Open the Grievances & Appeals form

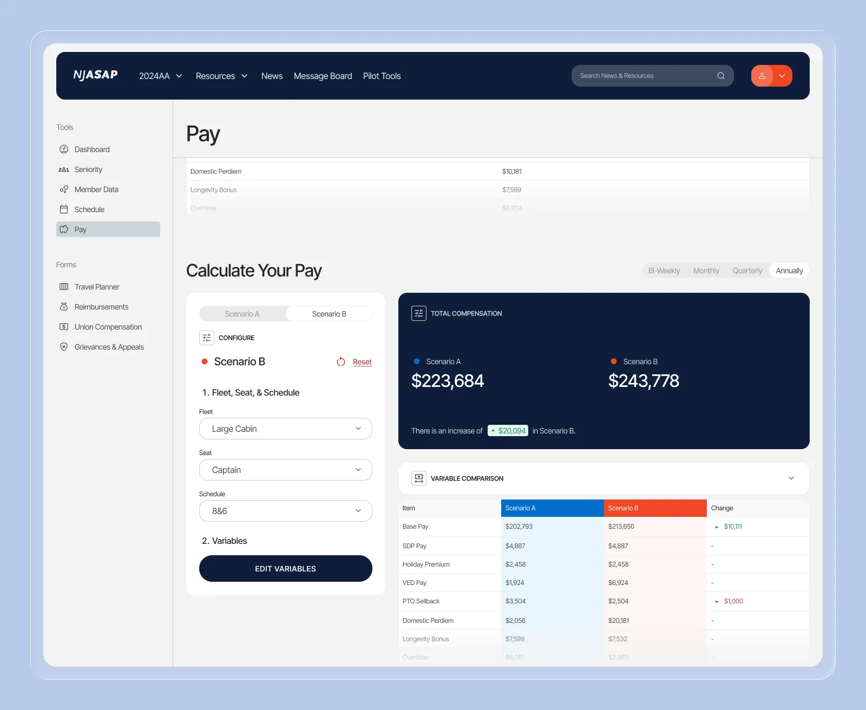[109, 347]
